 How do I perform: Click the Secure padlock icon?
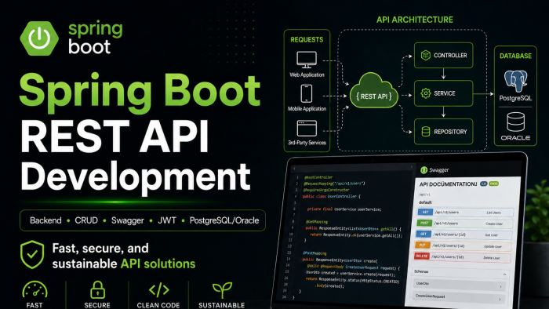(97, 289)
